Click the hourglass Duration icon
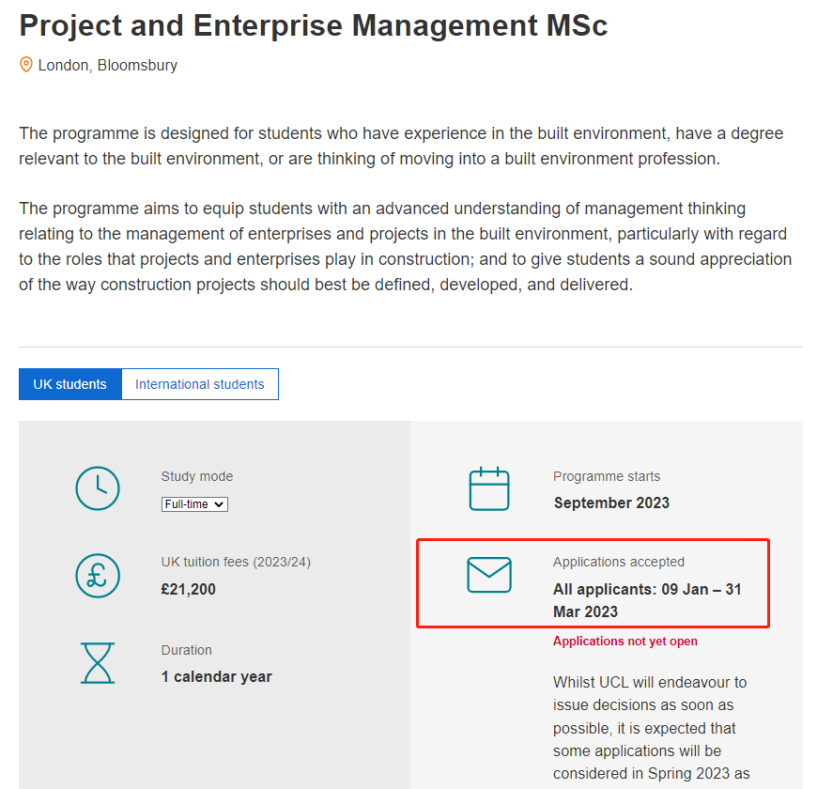This screenshot has width=817, height=789. [98, 662]
